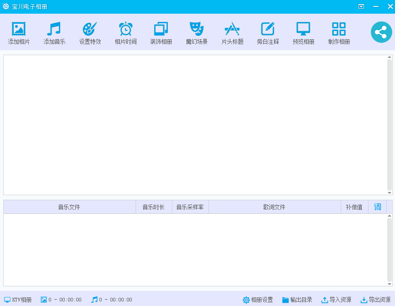Image resolution: width=395 pixels, height=306 pixels.
Task: Click the photo list scrollbar down arrow
Action: tap(390, 193)
